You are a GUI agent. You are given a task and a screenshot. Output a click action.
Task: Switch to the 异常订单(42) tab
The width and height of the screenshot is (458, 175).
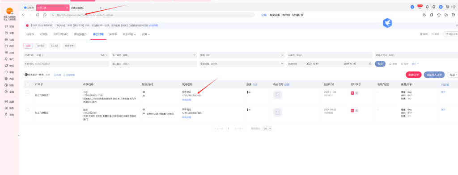(x=61, y=34)
